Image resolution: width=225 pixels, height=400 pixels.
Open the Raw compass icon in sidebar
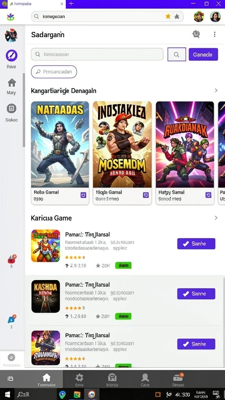11,55
